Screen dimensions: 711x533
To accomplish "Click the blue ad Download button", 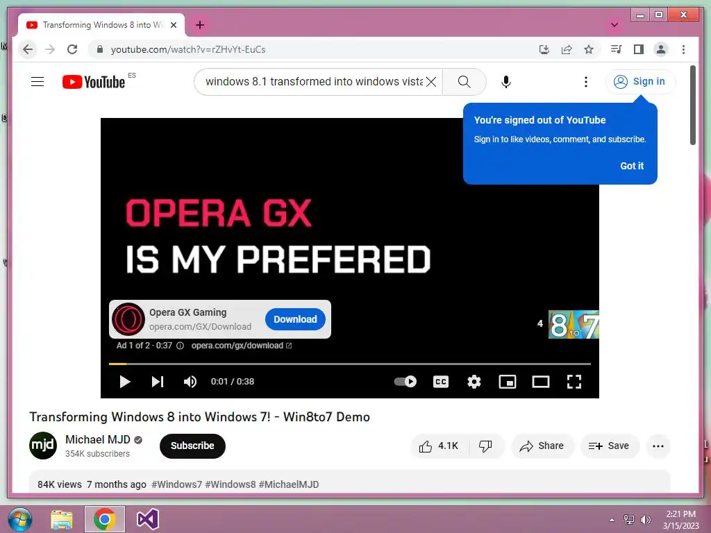I will pos(295,319).
